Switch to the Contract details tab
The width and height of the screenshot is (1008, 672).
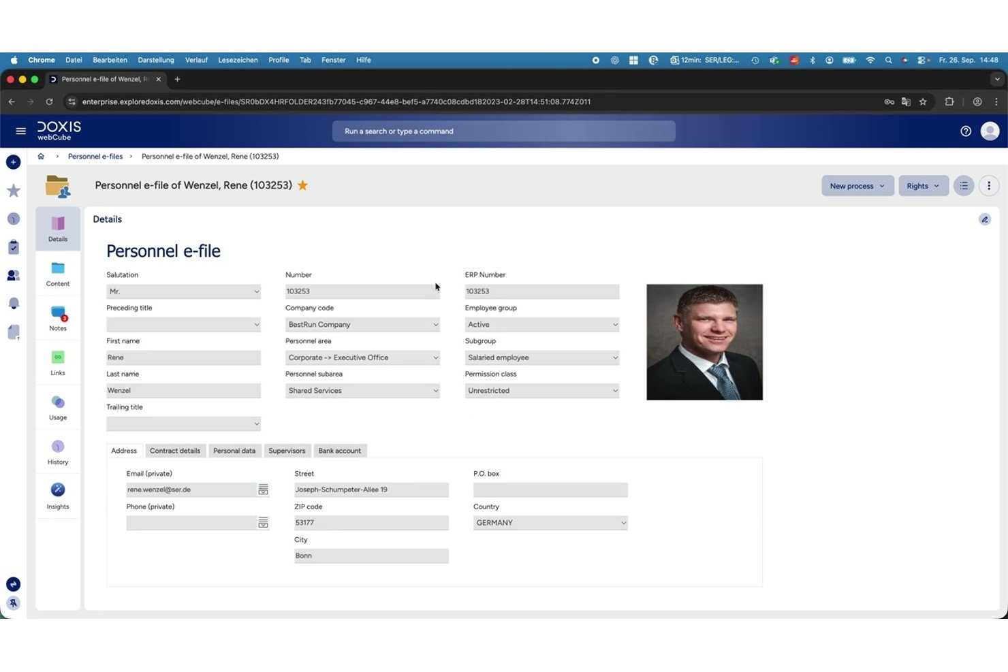(175, 451)
